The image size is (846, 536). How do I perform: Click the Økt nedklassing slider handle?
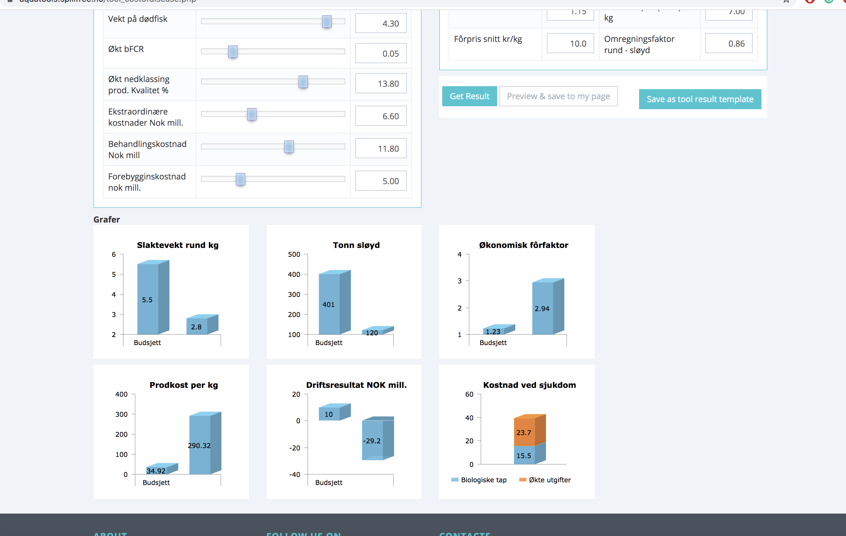pos(303,82)
